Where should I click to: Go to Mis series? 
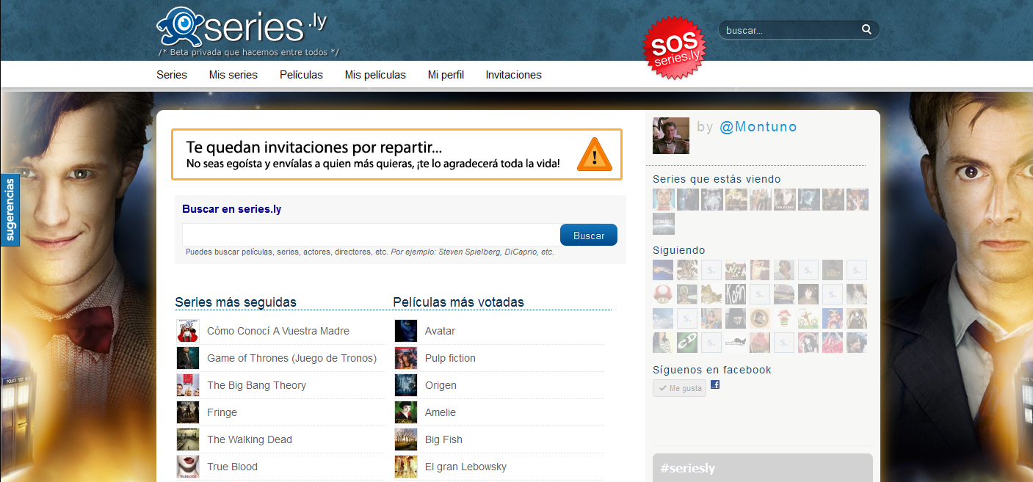click(233, 75)
